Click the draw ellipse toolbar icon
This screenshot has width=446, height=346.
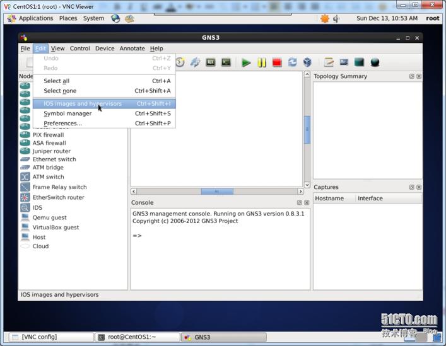[x=375, y=62]
